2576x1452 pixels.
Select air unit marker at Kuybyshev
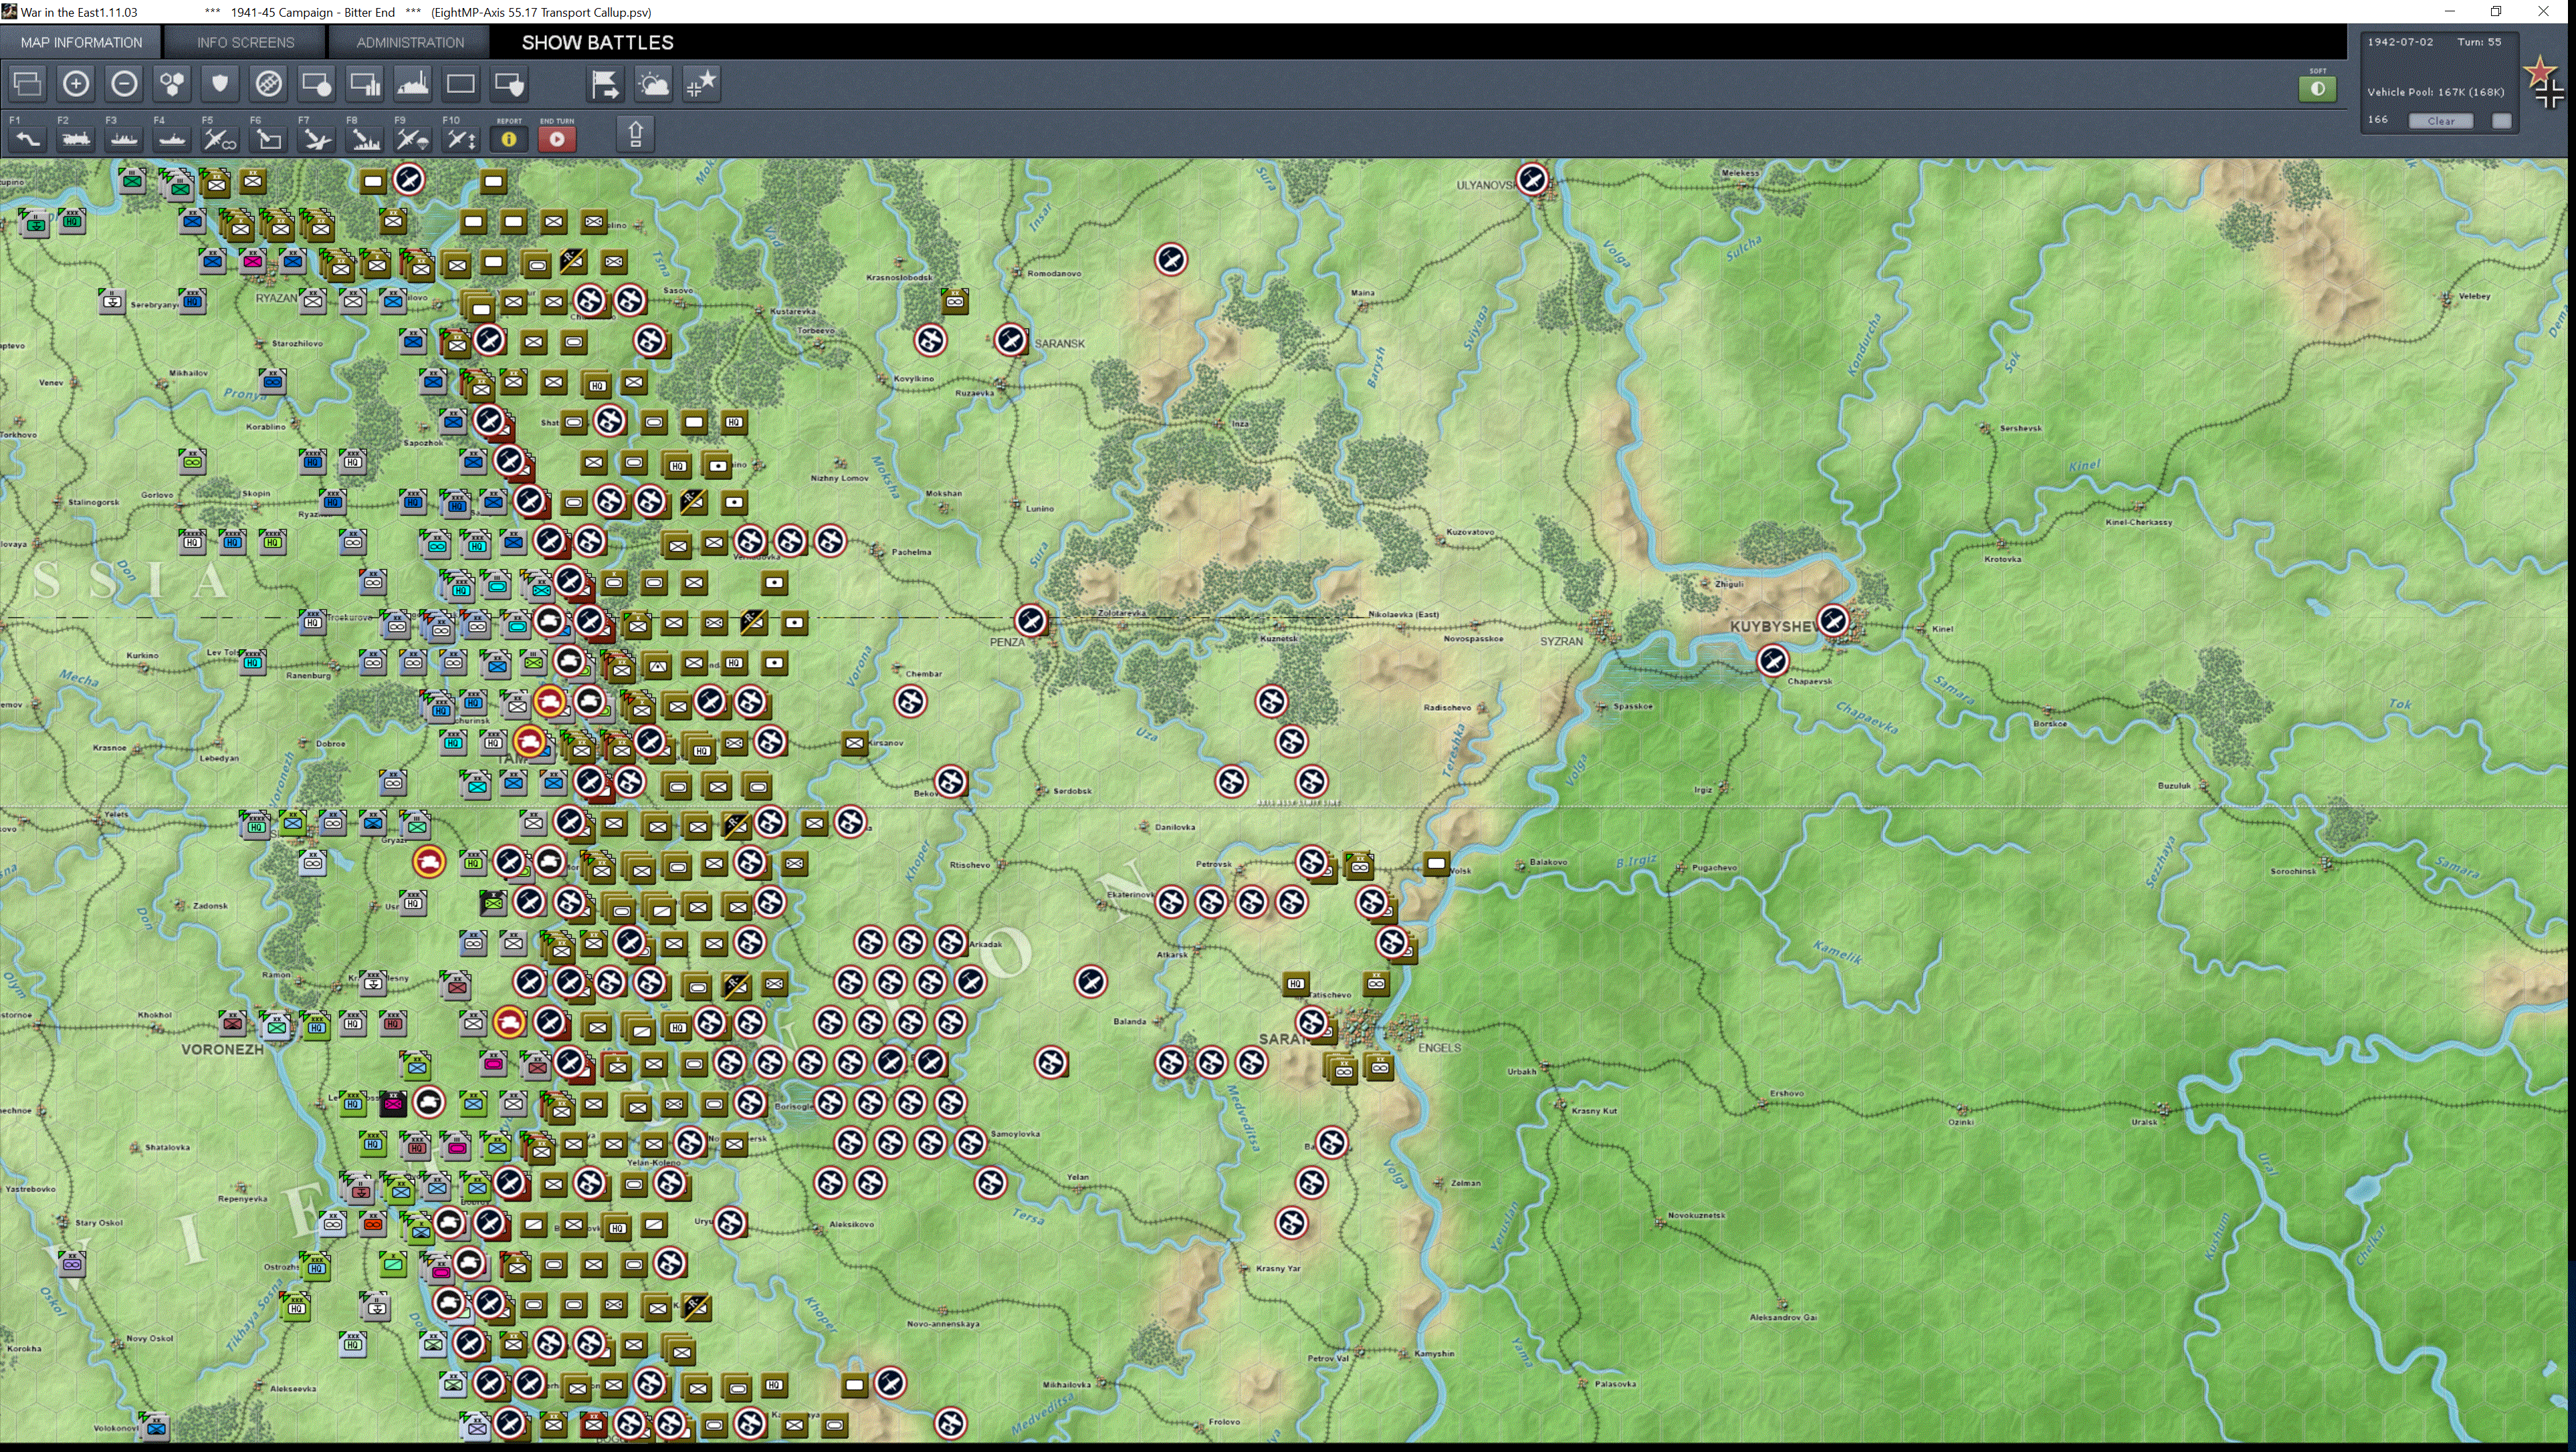pos(1833,620)
